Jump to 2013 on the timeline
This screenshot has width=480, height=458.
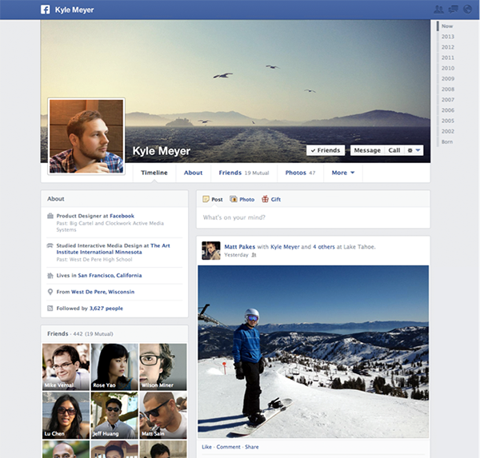pos(447,37)
